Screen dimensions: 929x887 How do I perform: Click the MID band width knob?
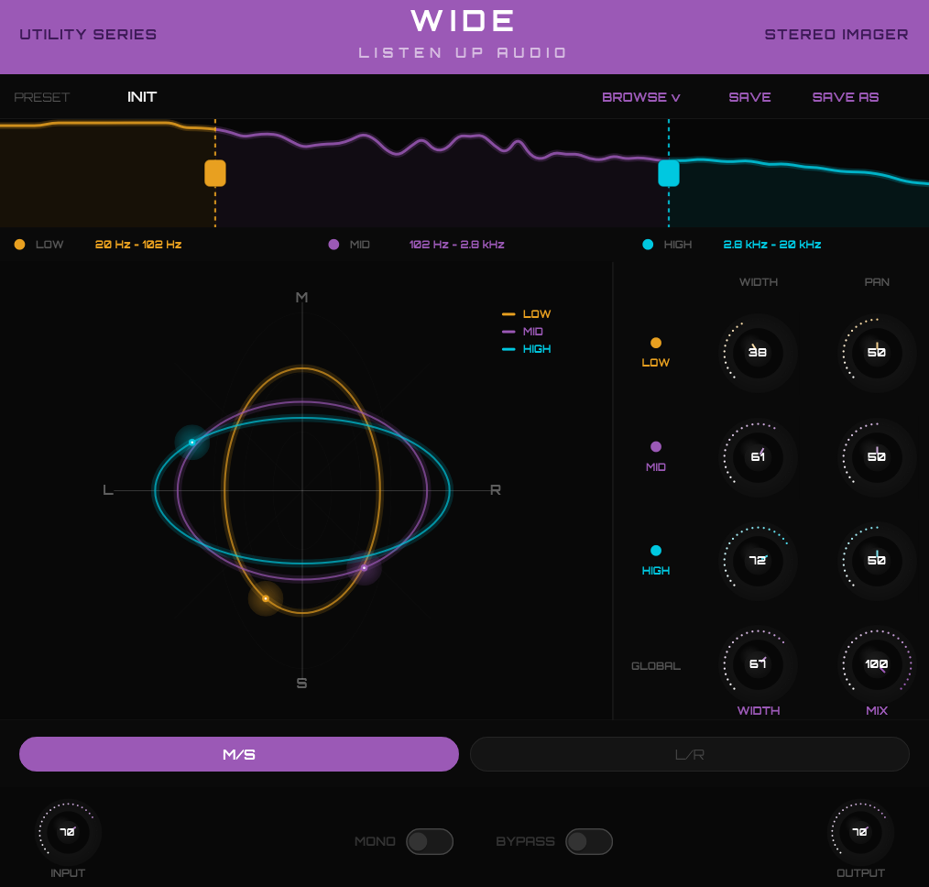[x=758, y=457]
